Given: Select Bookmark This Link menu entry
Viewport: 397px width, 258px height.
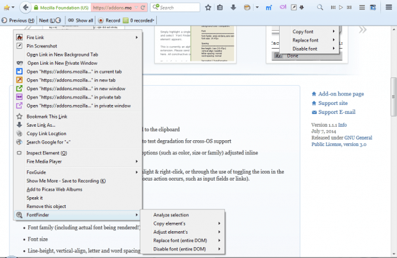Looking at the screenshot, I should pos(47,117).
